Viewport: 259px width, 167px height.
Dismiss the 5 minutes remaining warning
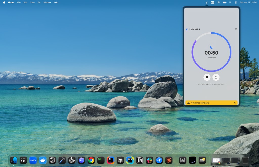point(235,103)
